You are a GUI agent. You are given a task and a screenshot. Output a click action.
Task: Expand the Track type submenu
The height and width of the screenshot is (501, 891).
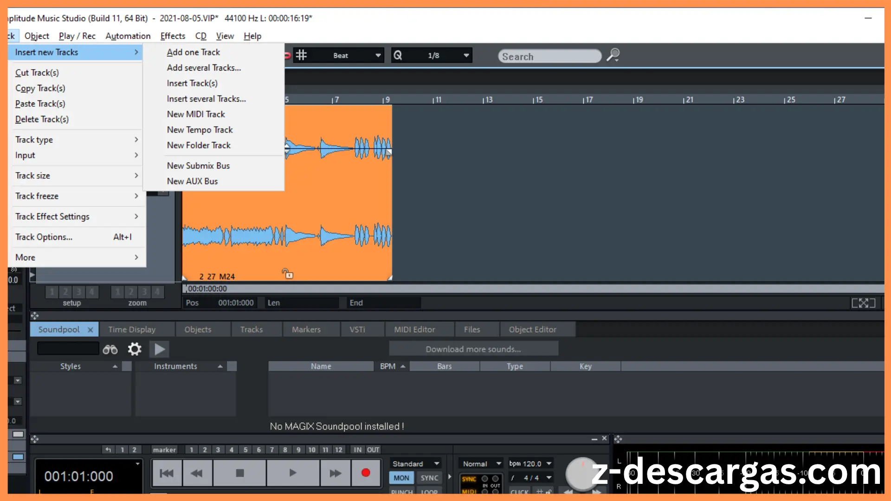pyautogui.click(x=77, y=140)
